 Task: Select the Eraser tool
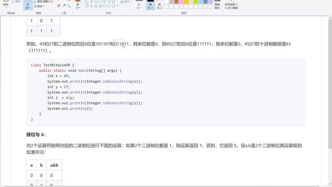coord(59,6)
